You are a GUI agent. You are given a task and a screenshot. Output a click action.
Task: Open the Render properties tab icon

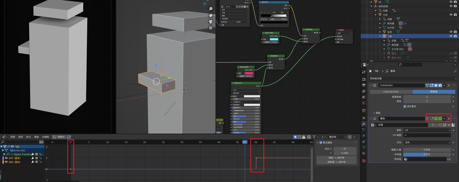click(x=364, y=79)
